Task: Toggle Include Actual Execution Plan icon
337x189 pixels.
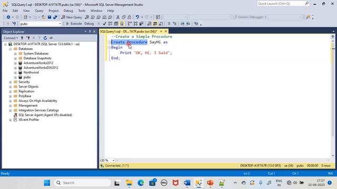Action: [130, 24]
